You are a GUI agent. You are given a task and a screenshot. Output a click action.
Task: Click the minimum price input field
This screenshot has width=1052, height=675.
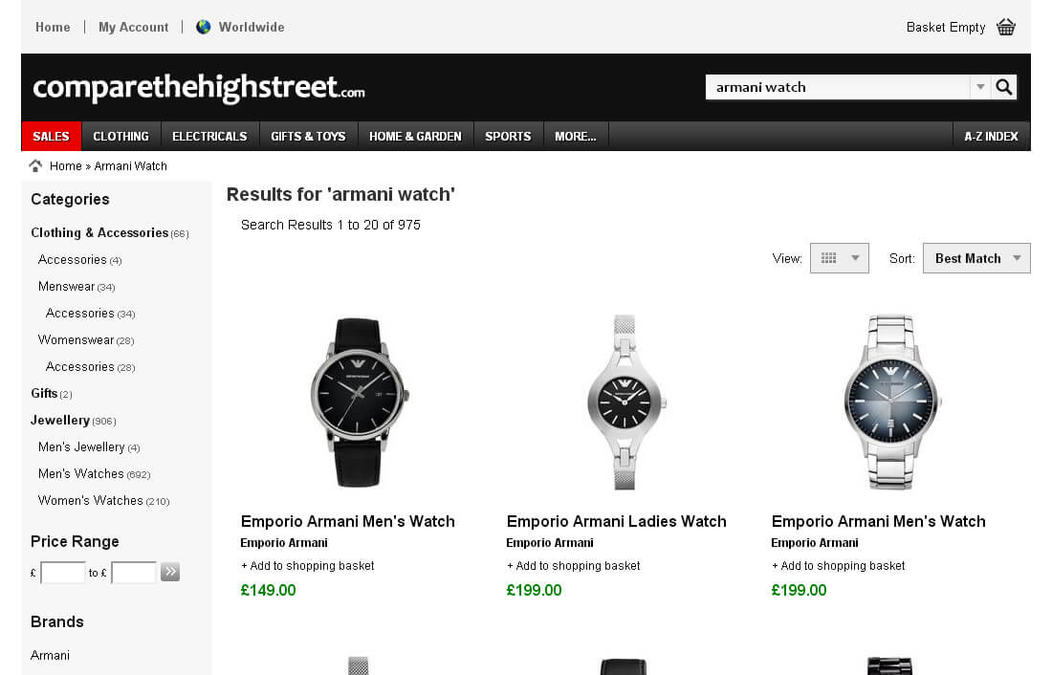point(63,573)
